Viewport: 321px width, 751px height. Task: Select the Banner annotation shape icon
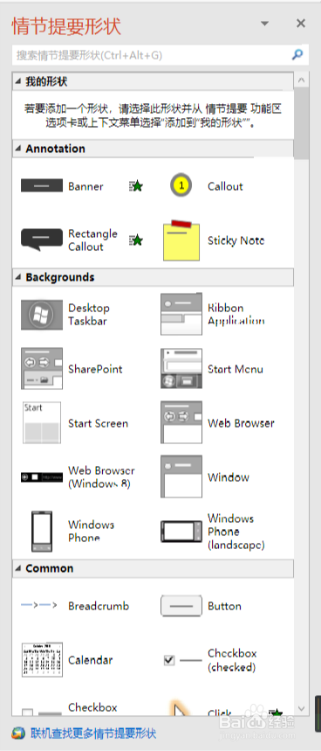[x=42, y=186]
